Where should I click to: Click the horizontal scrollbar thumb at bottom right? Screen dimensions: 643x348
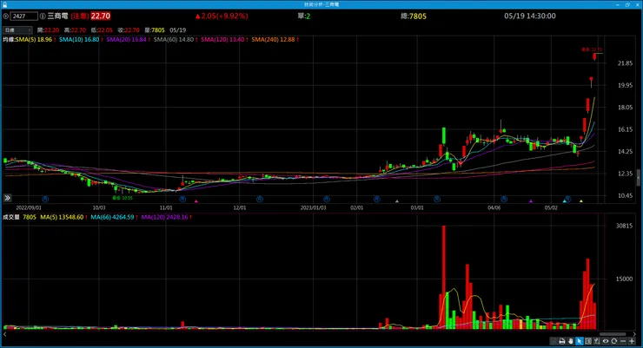pyautogui.click(x=613, y=334)
